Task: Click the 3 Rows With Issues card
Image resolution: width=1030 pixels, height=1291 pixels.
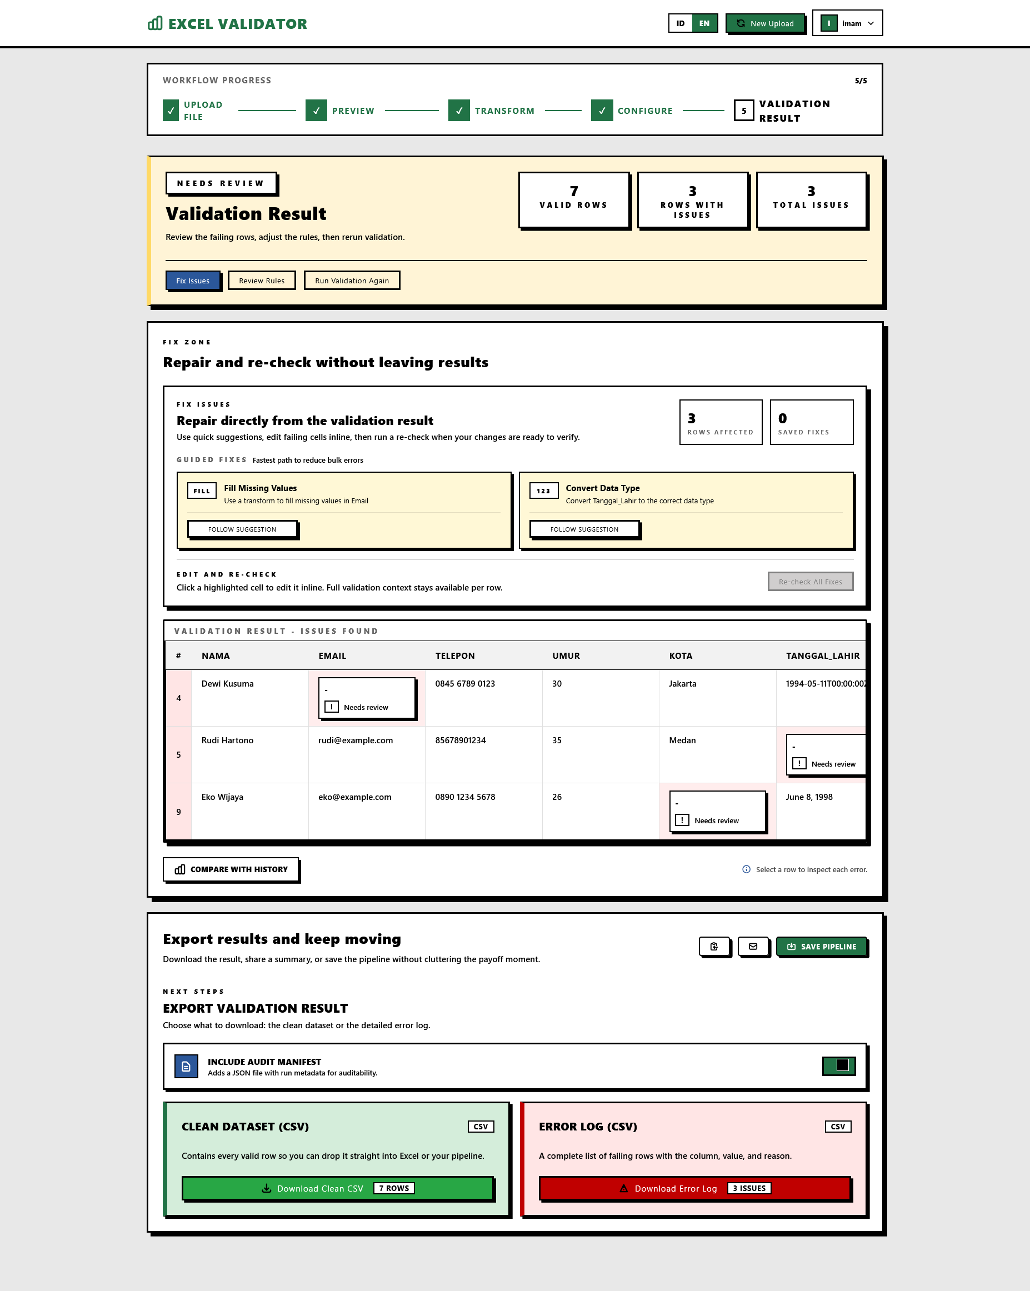Action: tap(692, 200)
